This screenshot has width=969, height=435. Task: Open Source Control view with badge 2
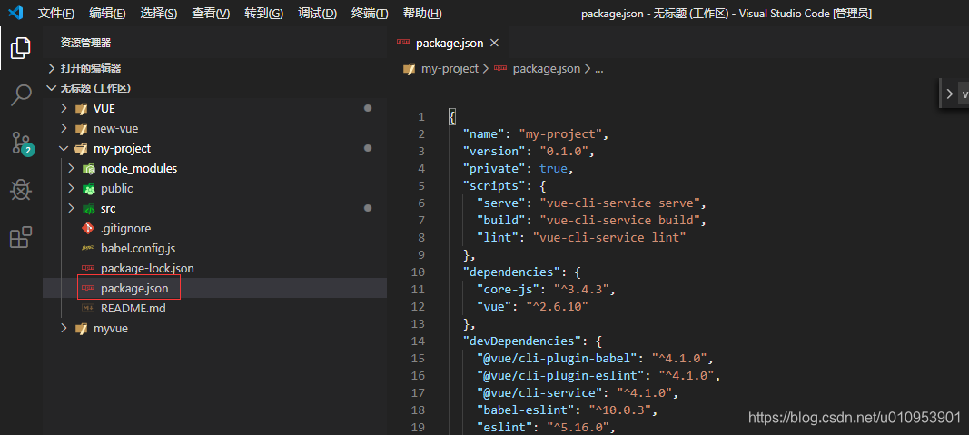[x=22, y=143]
